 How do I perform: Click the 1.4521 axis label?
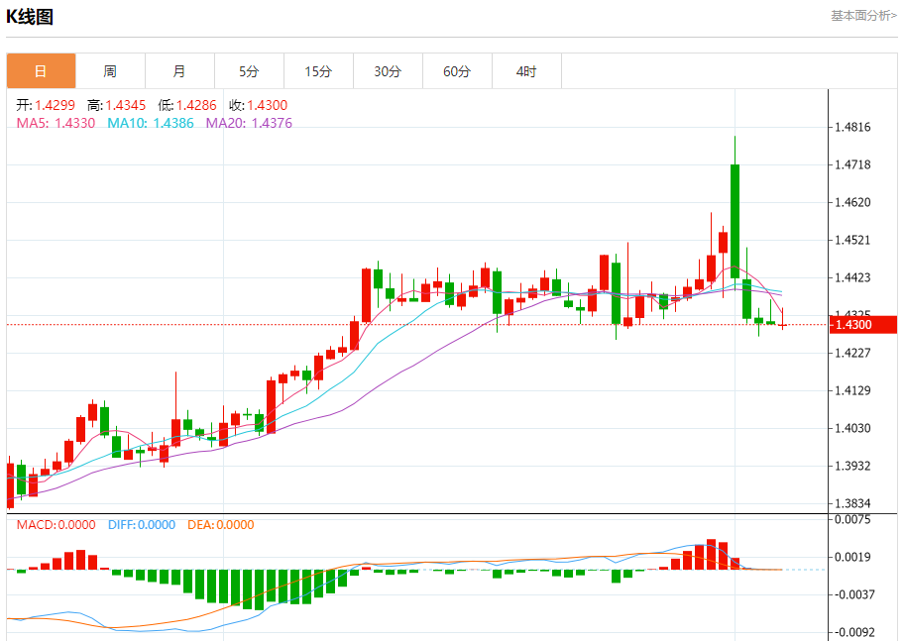853,240
